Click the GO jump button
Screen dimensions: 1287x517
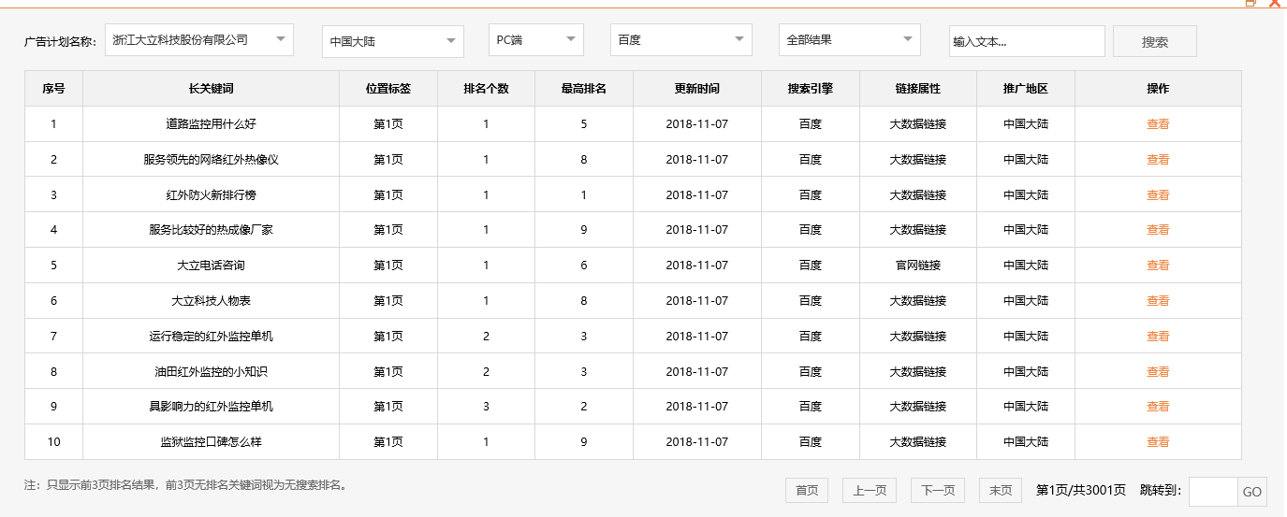coord(1252,492)
